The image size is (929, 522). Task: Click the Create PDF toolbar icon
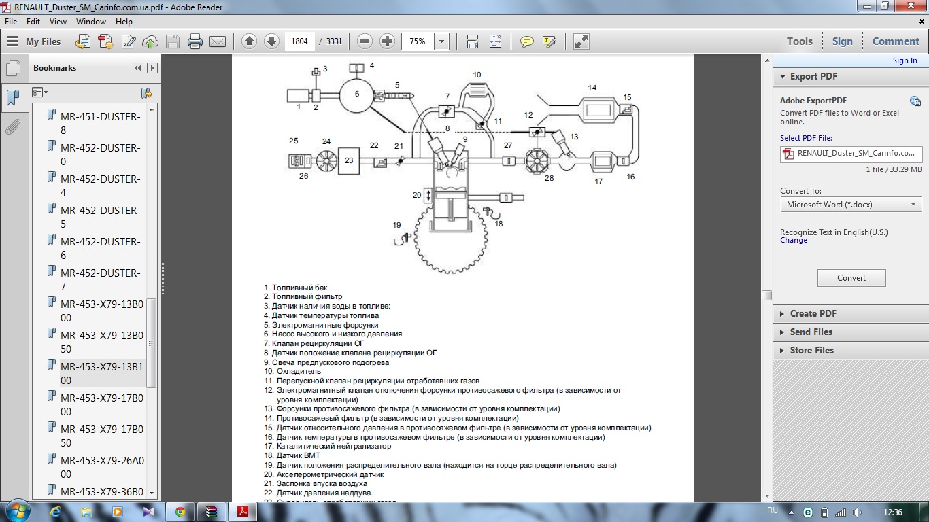[105, 41]
